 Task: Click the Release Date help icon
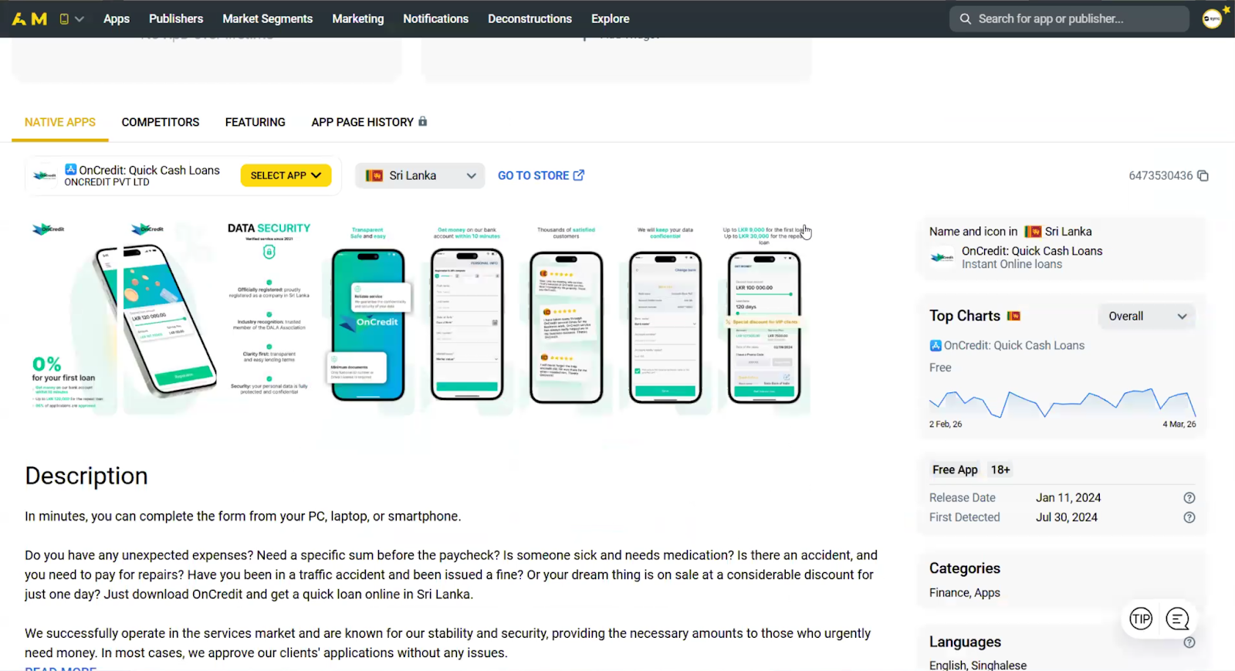(1189, 498)
